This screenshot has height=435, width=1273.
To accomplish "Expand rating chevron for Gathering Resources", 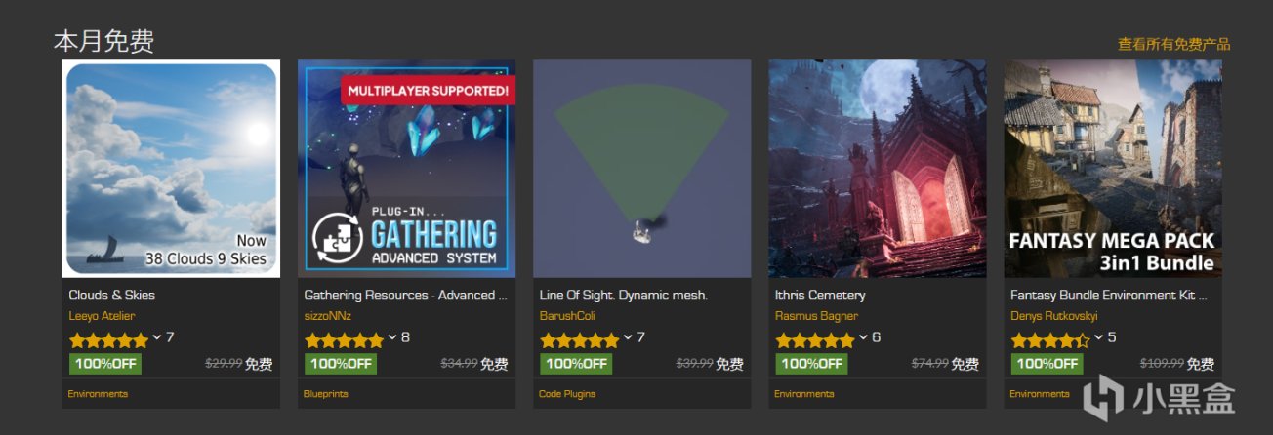I will click(x=392, y=337).
